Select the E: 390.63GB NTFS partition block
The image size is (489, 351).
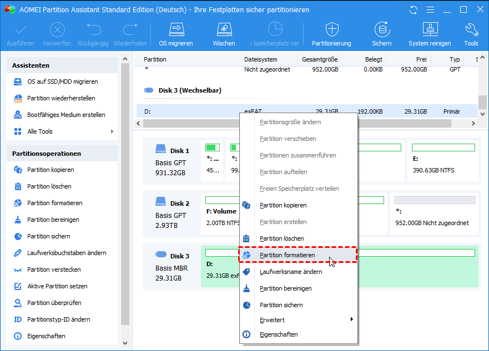[x=443, y=161]
